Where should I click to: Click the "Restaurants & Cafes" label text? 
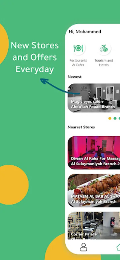(x=78, y=63)
